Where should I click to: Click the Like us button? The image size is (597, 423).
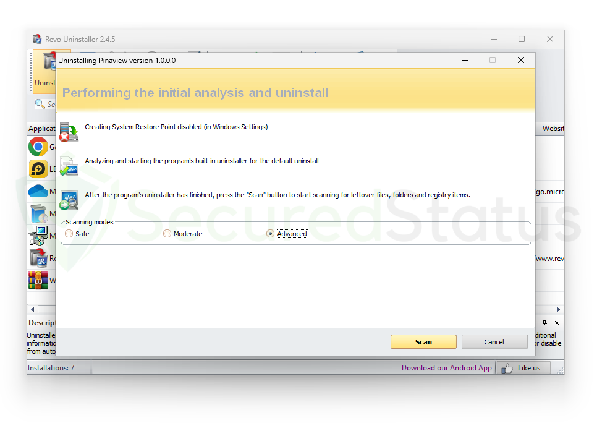523,368
